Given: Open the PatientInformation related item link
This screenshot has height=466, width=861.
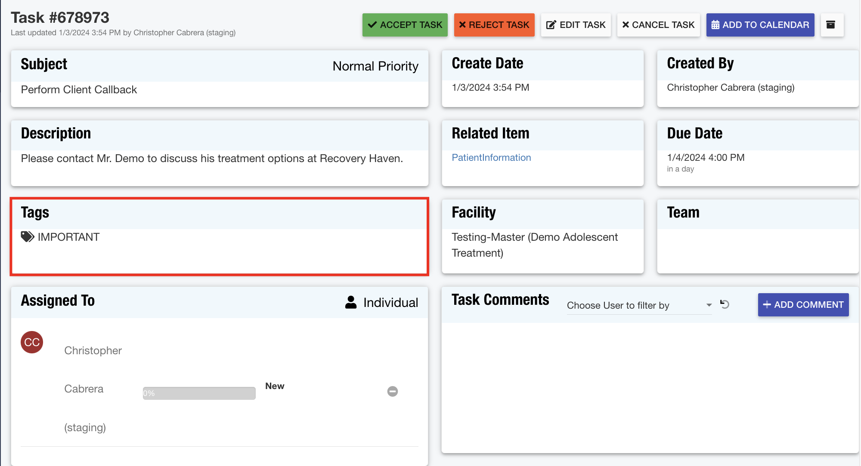Looking at the screenshot, I should (491, 158).
